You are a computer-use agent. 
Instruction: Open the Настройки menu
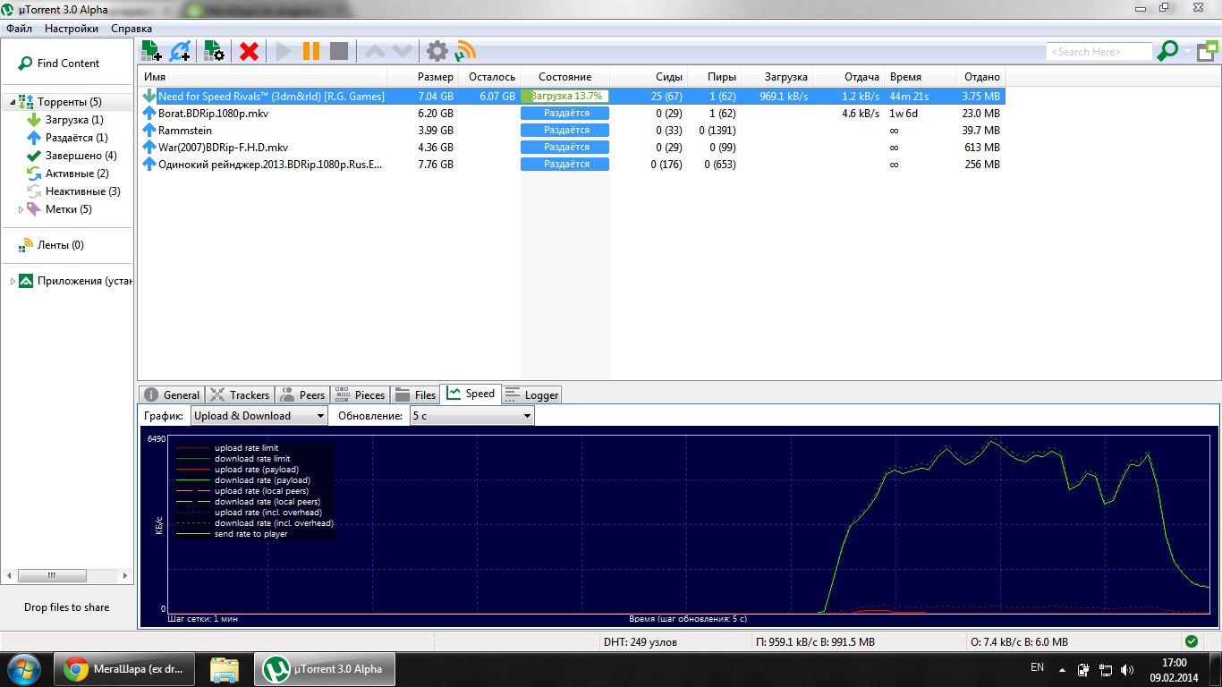pos(72,29)
